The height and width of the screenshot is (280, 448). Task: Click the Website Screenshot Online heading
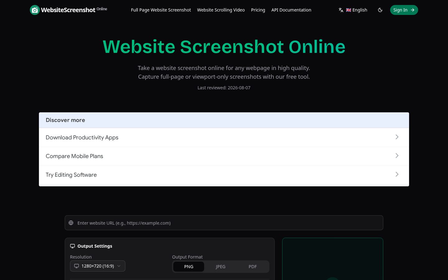pos(224,47)
